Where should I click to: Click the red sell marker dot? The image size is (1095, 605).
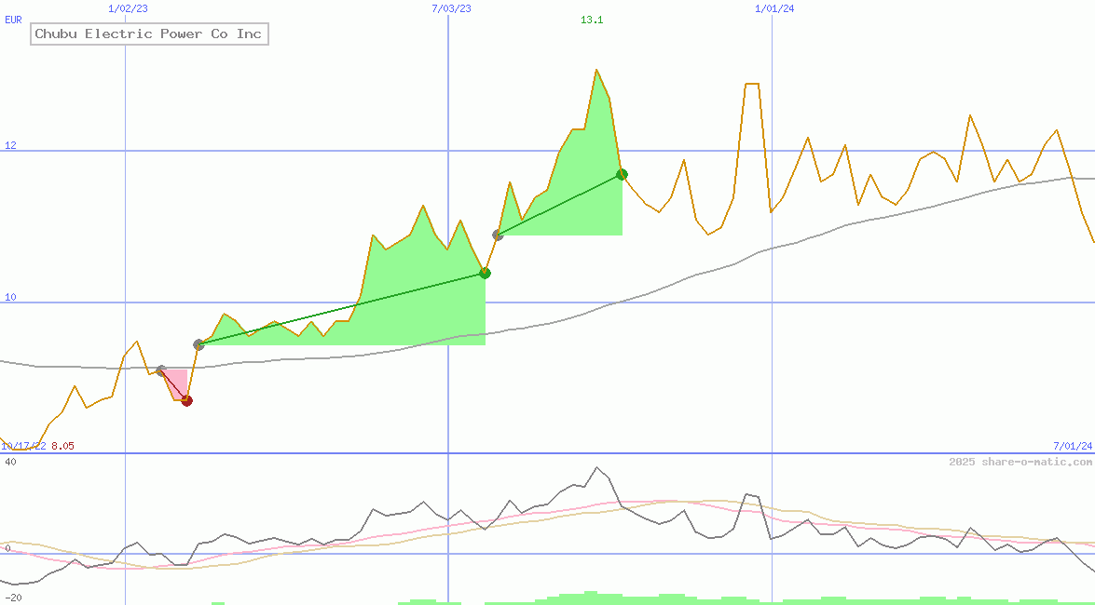tap(186, 400)
